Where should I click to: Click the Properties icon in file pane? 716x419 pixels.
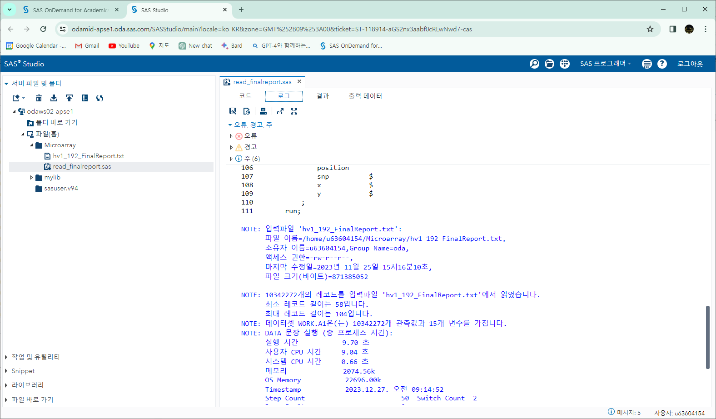point(85,98)
